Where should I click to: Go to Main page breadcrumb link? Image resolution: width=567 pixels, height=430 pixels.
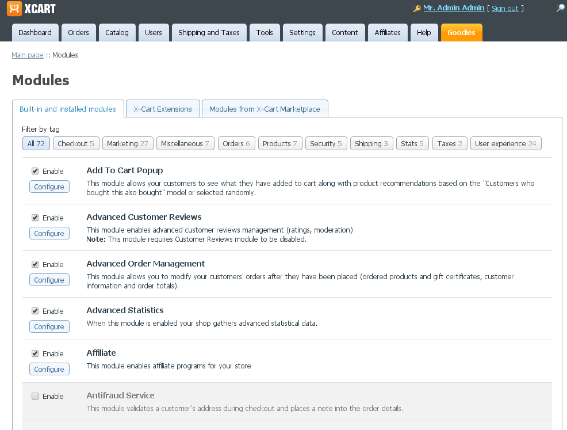coord(28,55)
